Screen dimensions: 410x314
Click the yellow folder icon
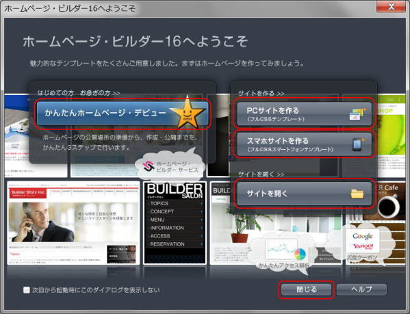pyautogui.click(x=357, y=194)
